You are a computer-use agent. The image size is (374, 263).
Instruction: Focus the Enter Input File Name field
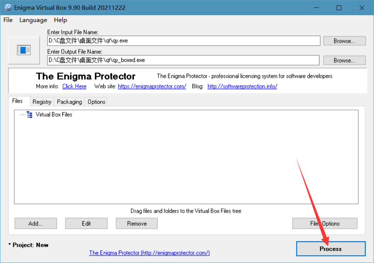(x=183, y=41)
